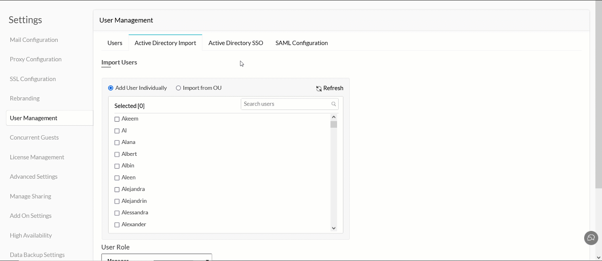Click the Refresh icon
Image resolution: width=602 pixels, height=261 pixels.
(x=319, y=89)
